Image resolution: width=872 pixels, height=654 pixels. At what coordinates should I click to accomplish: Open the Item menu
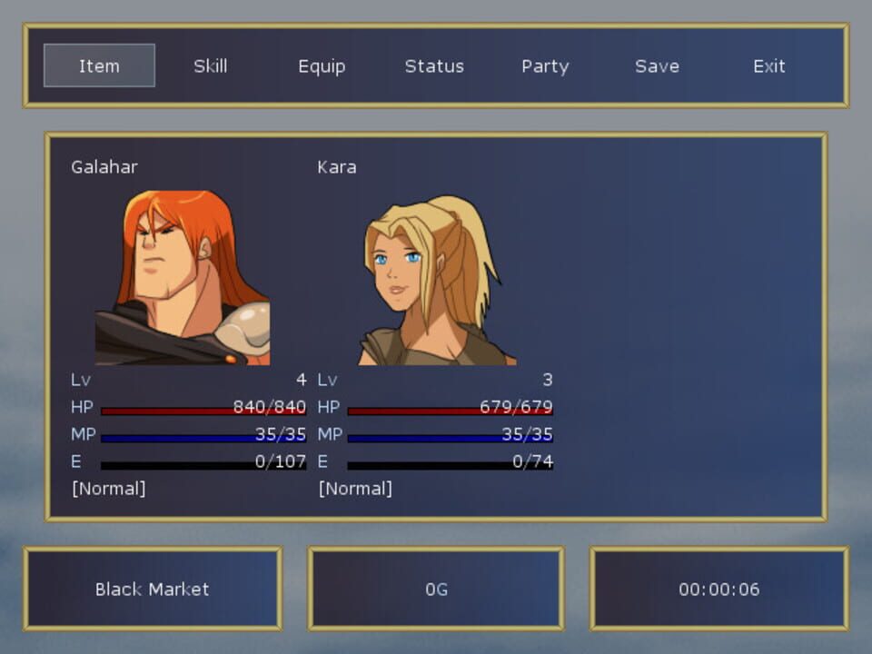click(99, 65)
